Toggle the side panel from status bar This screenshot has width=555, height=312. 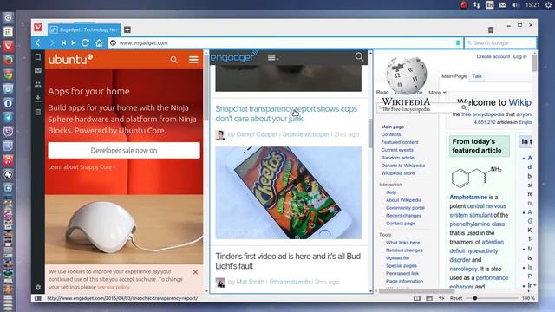[37, 298]
